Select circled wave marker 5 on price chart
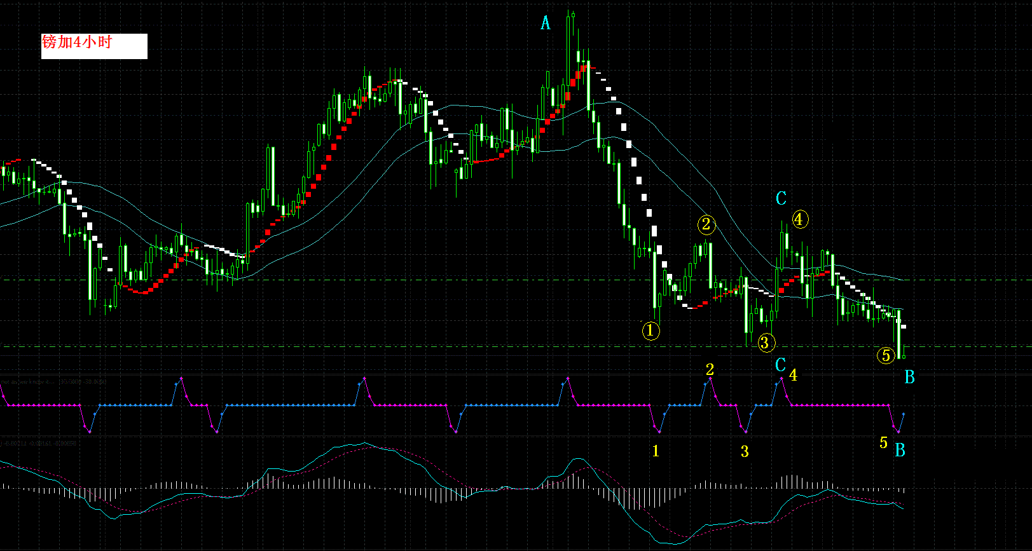This screenshot has height=551, width=1032. (886, 356)
